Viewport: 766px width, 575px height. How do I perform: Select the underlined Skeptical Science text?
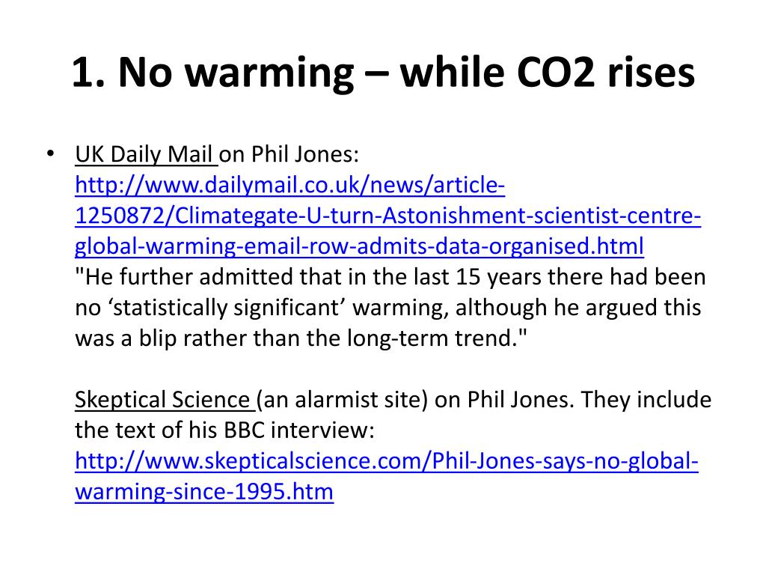pos(165,400)
